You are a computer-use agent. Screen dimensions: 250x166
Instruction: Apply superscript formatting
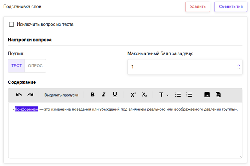(133, 95)
